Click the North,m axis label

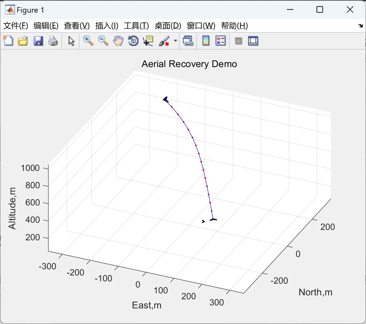click(x=315, y=292)
